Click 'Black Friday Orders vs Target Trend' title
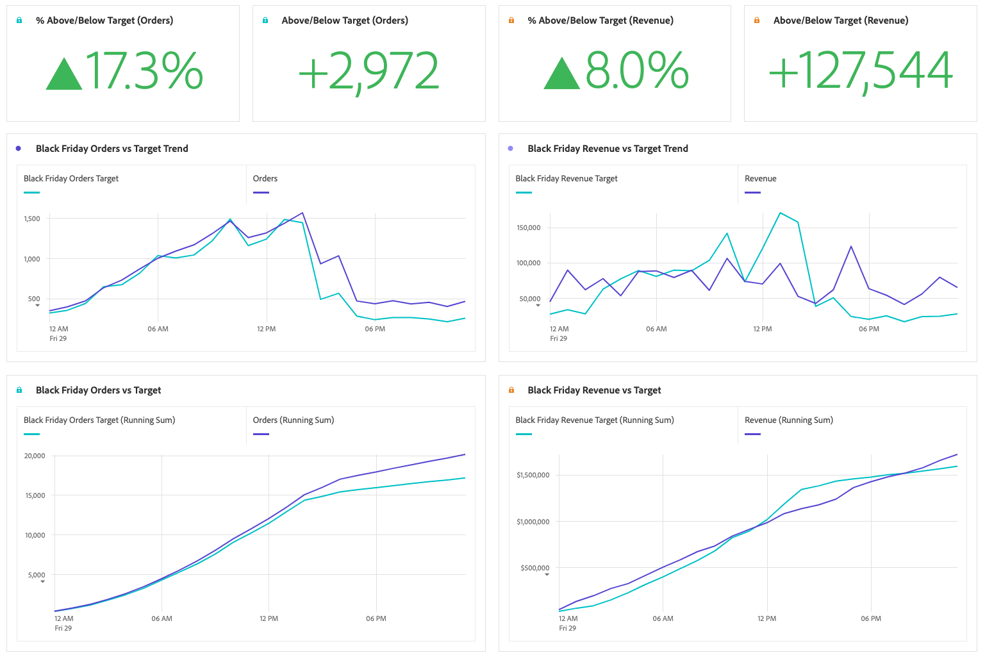Screen dimensions: 985x662 click(x=112, y=149)
